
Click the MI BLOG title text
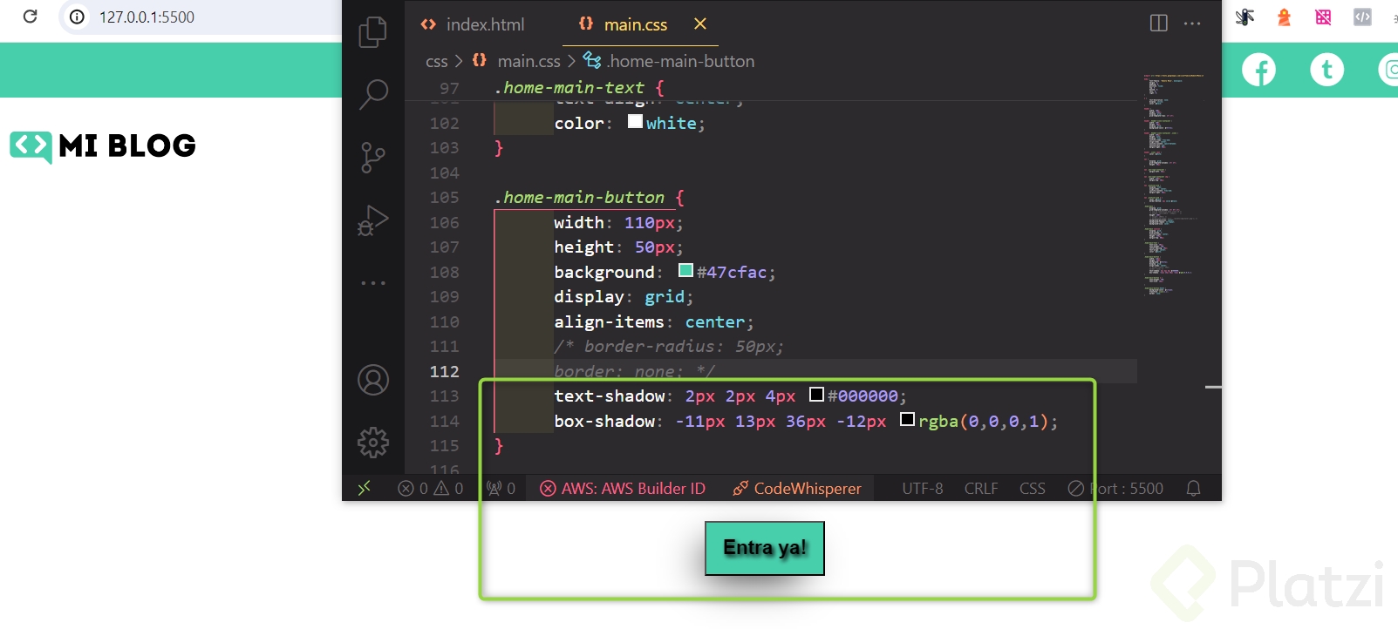point(127,145)
